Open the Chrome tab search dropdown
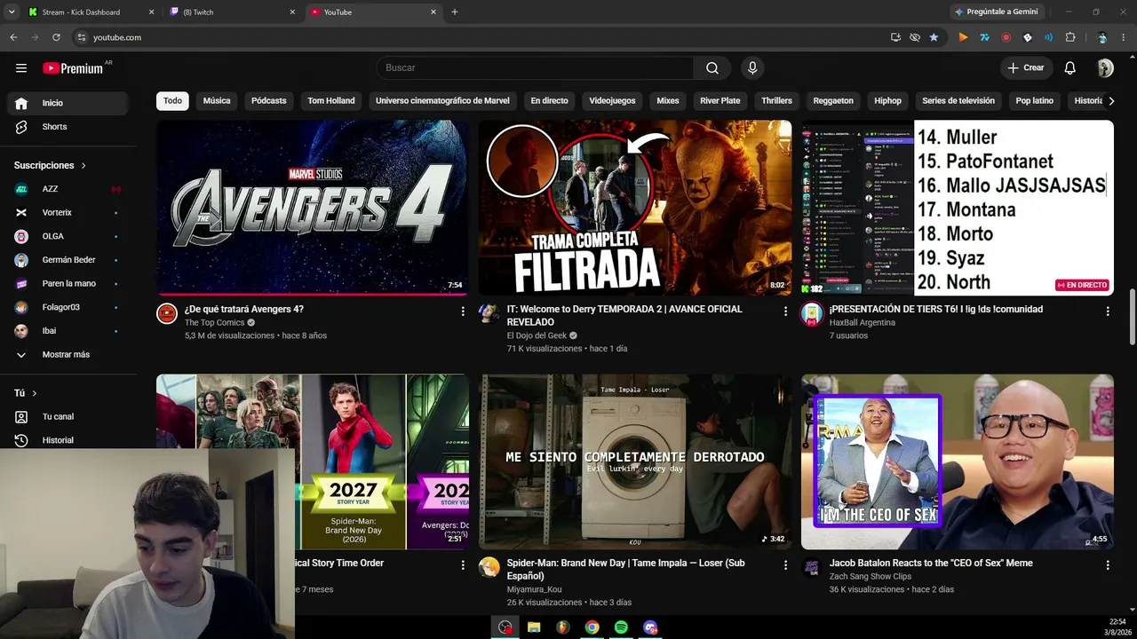The image size is (1137, 639). (12, 12)
